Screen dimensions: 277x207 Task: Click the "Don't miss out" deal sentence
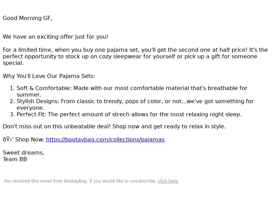[x=114, y=126]
